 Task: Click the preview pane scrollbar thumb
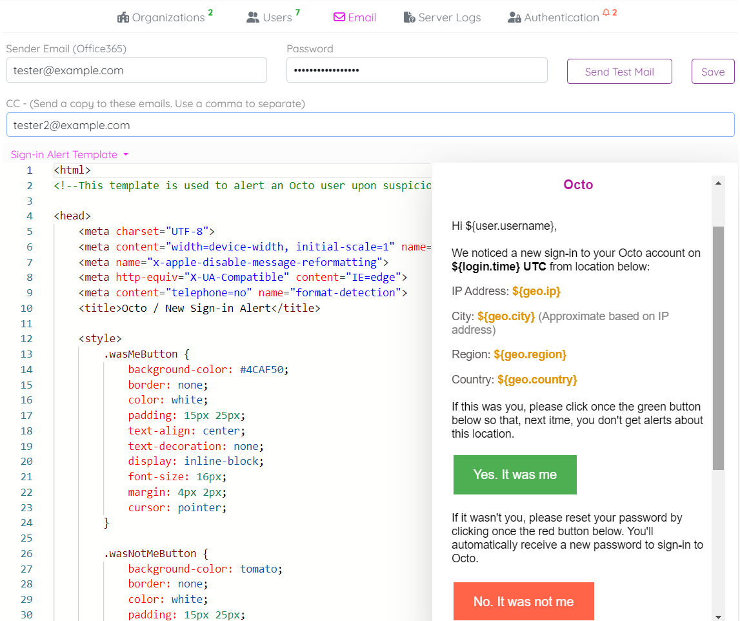tap(718, 349)
